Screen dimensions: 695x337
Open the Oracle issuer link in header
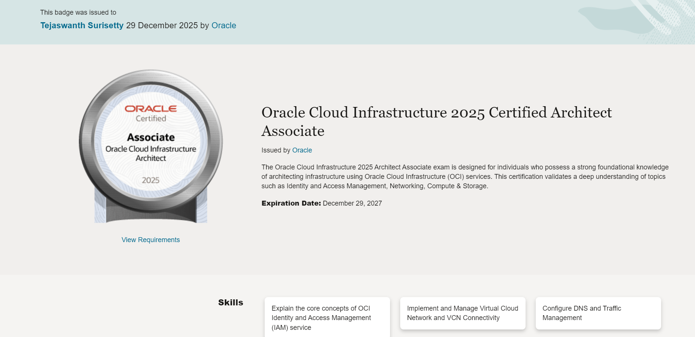pyautogui.click(x=224, y=26)
